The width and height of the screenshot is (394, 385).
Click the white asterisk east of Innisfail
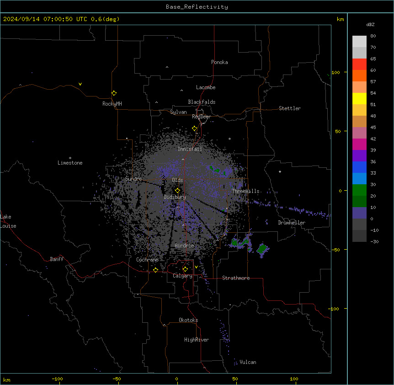tap(229, 139)
